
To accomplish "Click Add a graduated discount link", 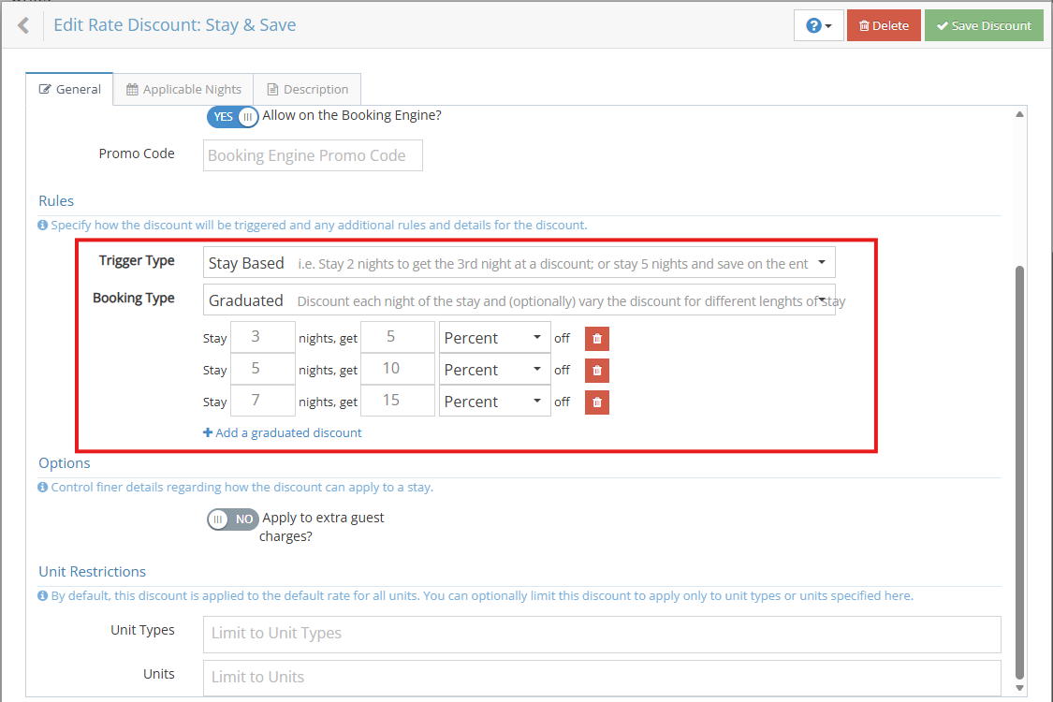I will tap(282, 433).
